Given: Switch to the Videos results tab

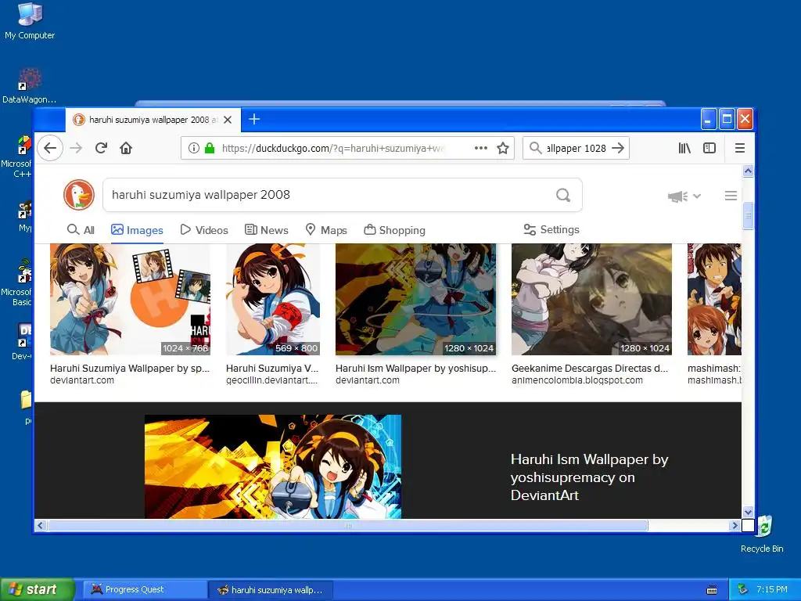Looking at the screenshot, I should point(204,230).
